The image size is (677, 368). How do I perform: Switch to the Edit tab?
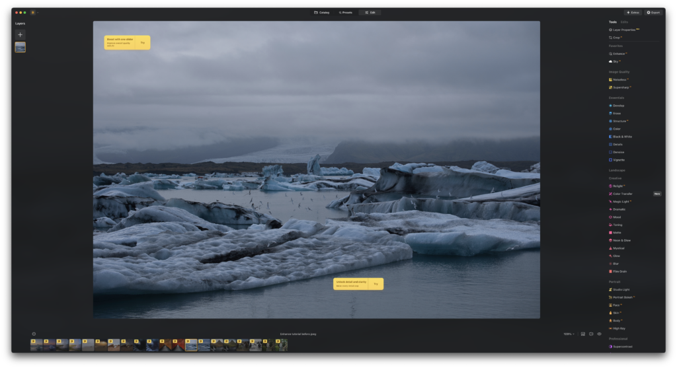tap(370, 13)
